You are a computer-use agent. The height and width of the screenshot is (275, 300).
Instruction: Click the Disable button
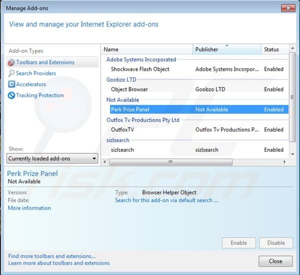(x=276, y=243)
